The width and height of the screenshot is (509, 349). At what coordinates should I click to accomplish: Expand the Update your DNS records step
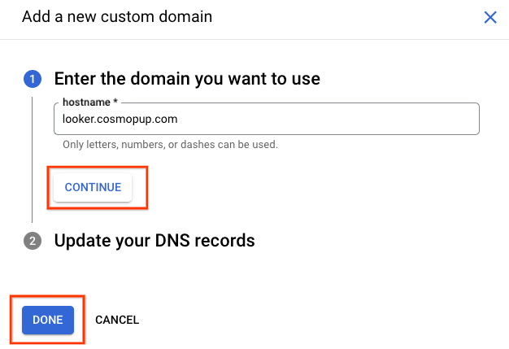(x=154, y=241)
